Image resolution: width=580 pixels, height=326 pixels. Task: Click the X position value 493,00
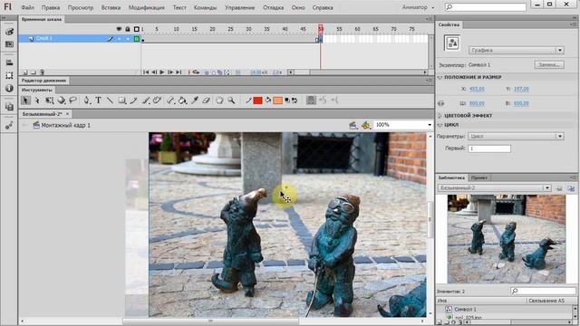[x=477, y=89]
